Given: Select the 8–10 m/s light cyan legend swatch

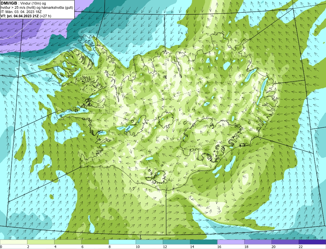Looking at the screenshot, I should click(x=122, y=242).
